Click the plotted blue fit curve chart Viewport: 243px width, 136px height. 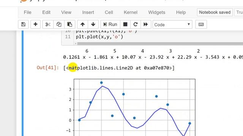click(x=134, y=107)
